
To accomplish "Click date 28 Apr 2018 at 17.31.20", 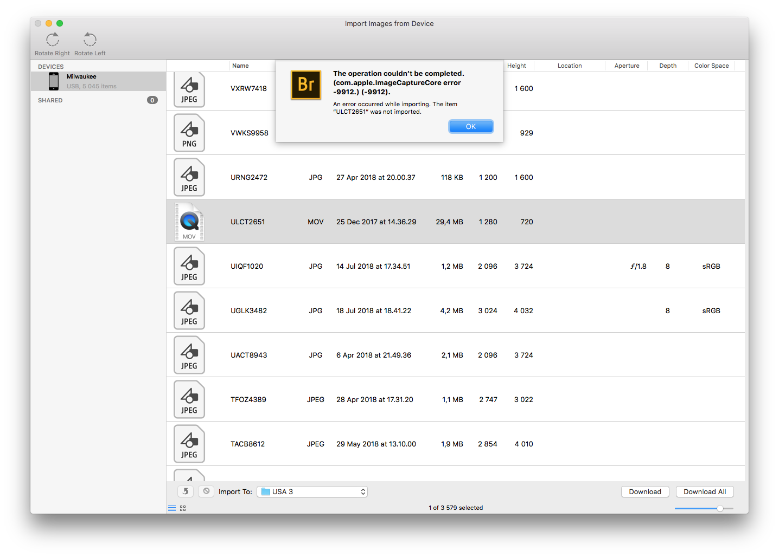I will (375, 399).
